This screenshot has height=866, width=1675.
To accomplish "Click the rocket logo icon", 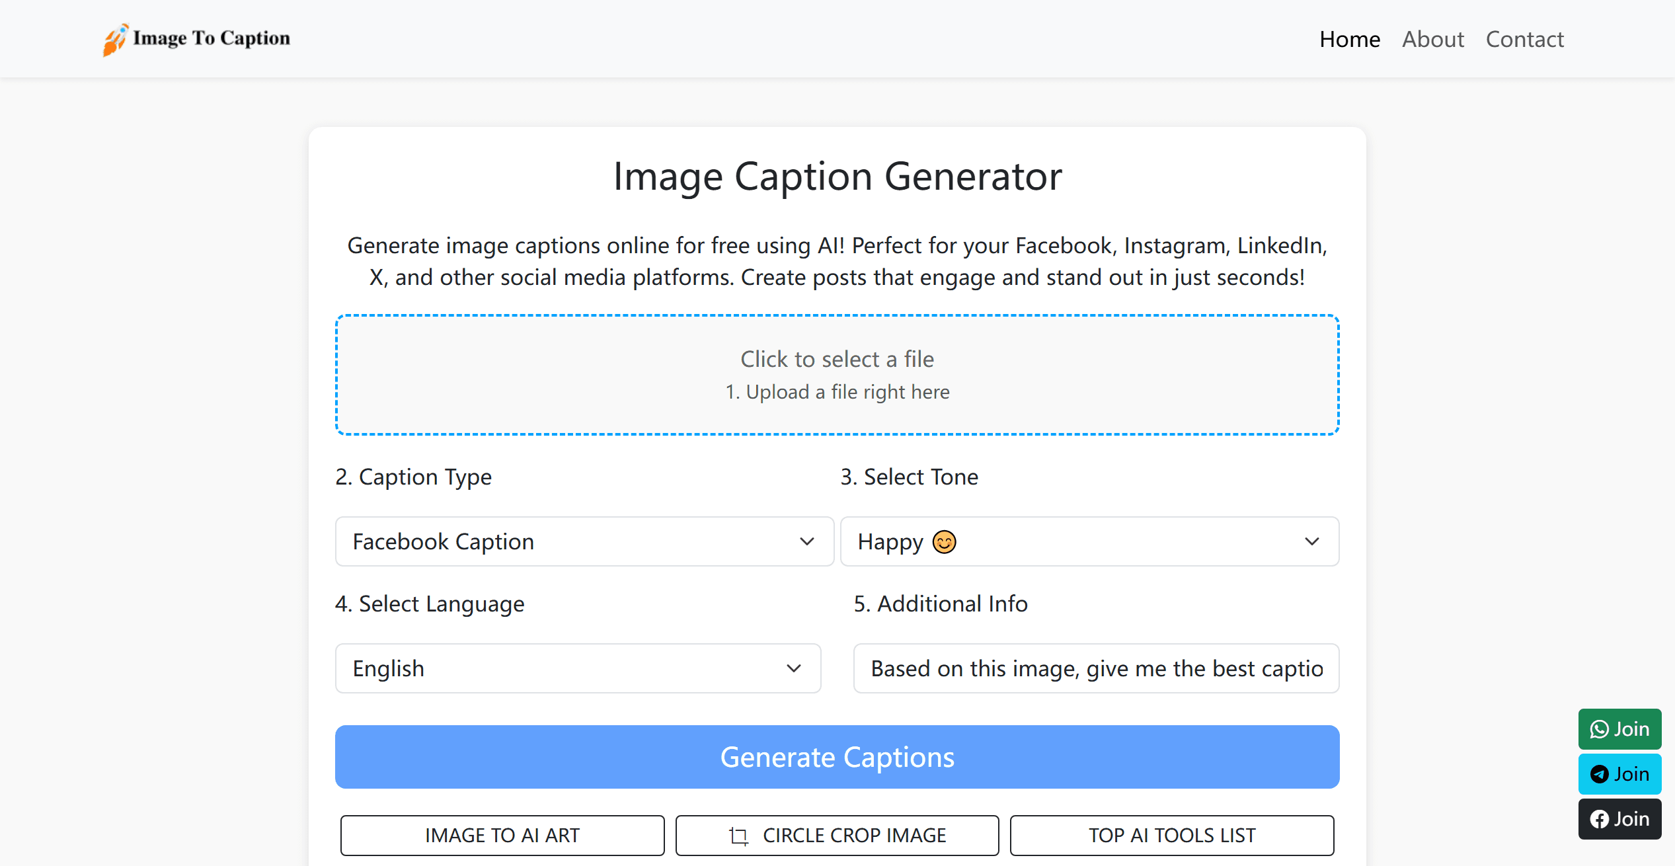I will pos(114,40).
